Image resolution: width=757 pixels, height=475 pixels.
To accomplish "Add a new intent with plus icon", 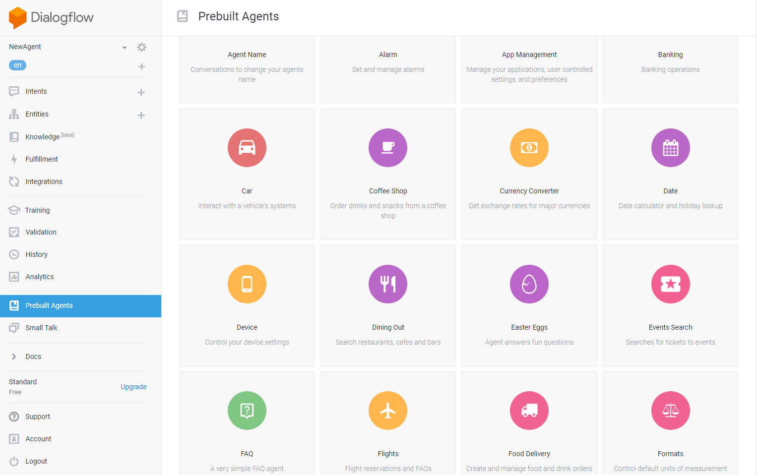I will (x=141, y=92).
